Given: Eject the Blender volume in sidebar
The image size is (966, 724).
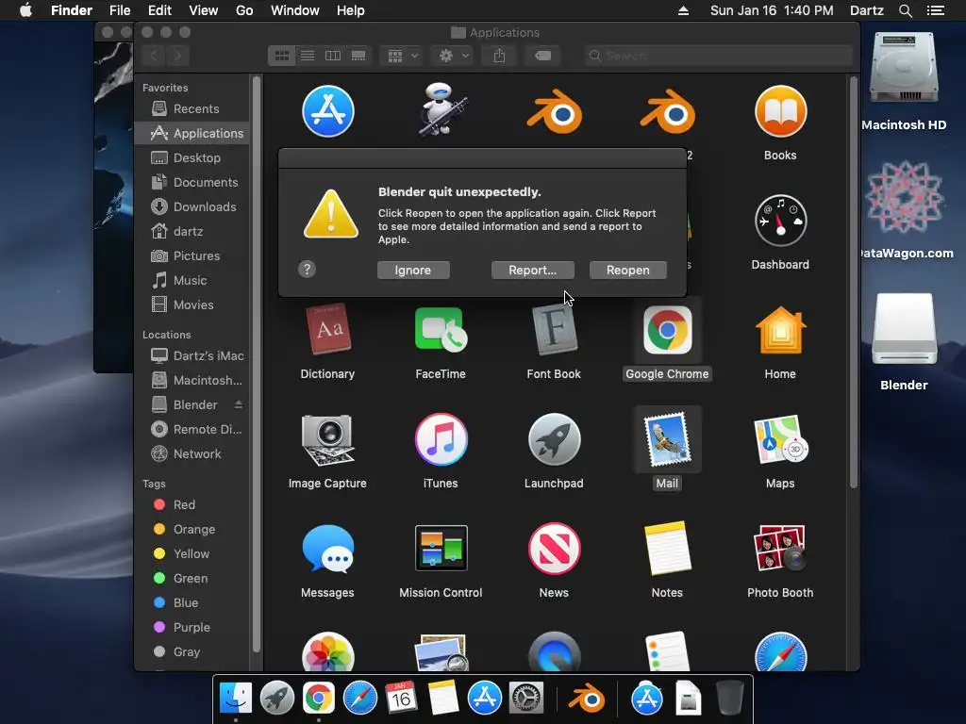Looking at the screenshot, I should click(239, 404).
